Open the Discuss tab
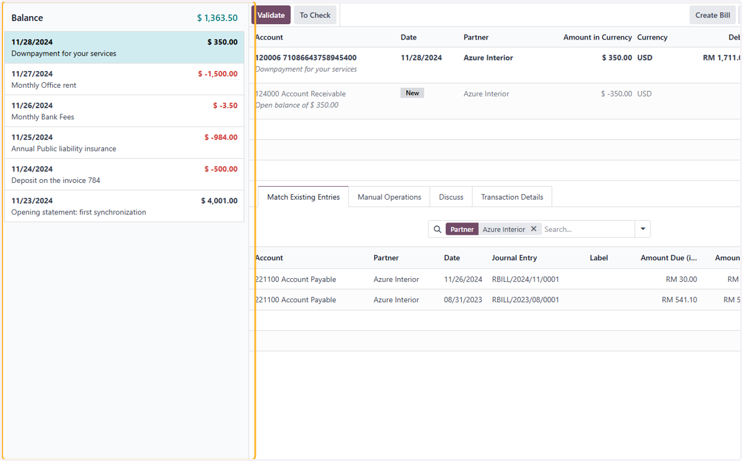The height and width of the screenshot is (461, 742). click(x=451, y=197)
